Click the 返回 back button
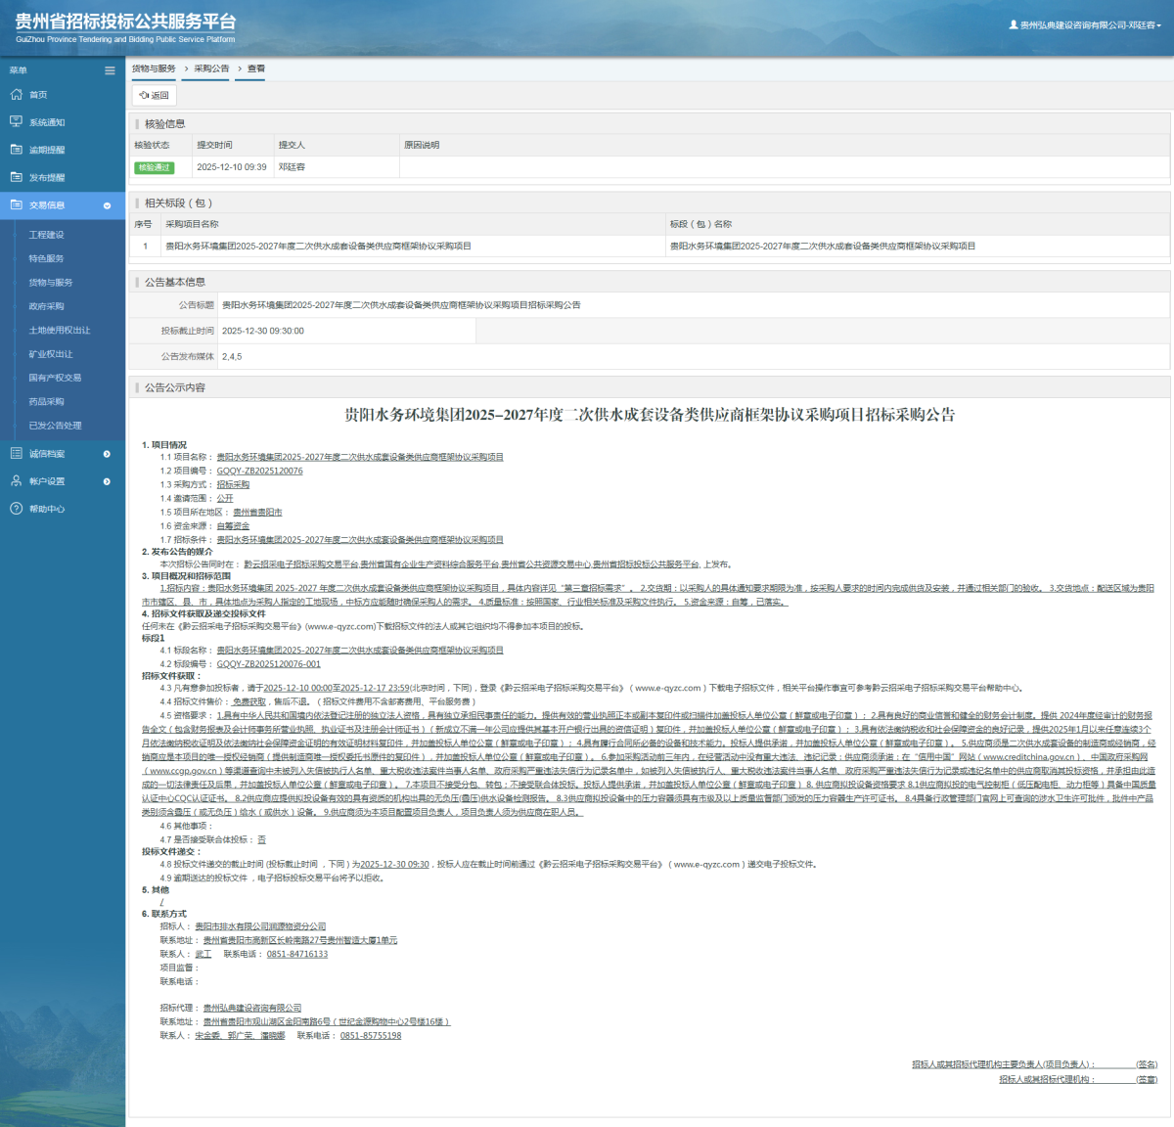1174x1127 pixels. click(x=155, y=95)
